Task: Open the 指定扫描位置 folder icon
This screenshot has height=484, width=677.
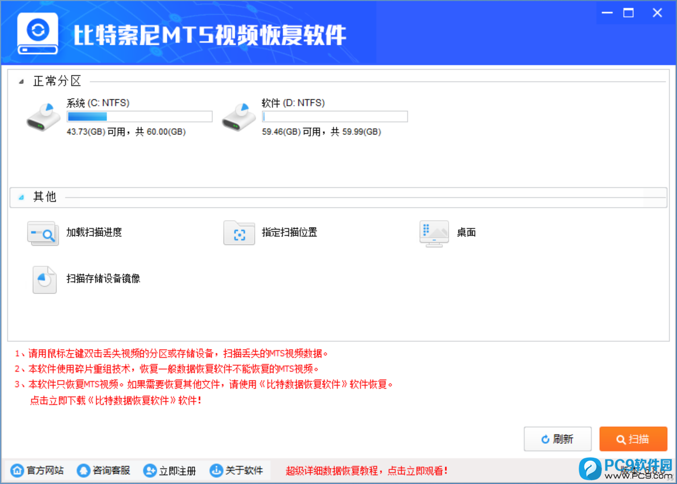Action: point(239,233)
